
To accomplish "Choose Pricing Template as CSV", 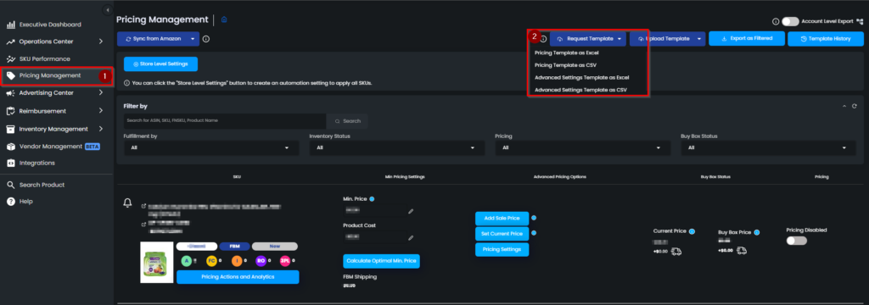I will point(565,65).
